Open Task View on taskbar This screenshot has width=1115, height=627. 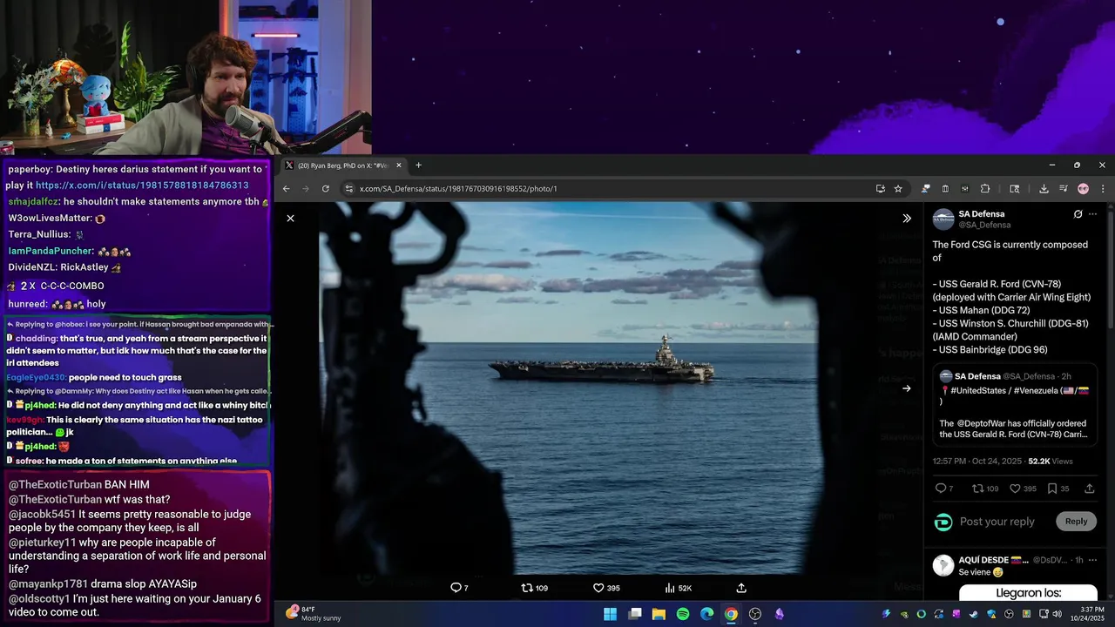click(x=635, y=614)
